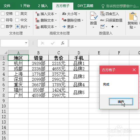140x140 pixels.
Task: Expand the 更多 dropdown arrow
Action: tap(76, 27)
